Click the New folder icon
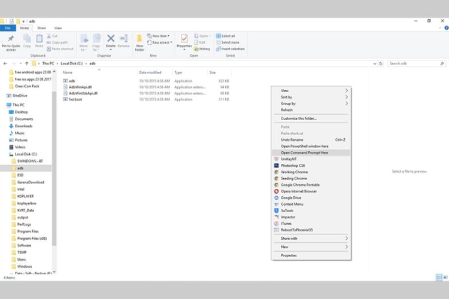Screen dimensions: 449x299 (139, 38)
